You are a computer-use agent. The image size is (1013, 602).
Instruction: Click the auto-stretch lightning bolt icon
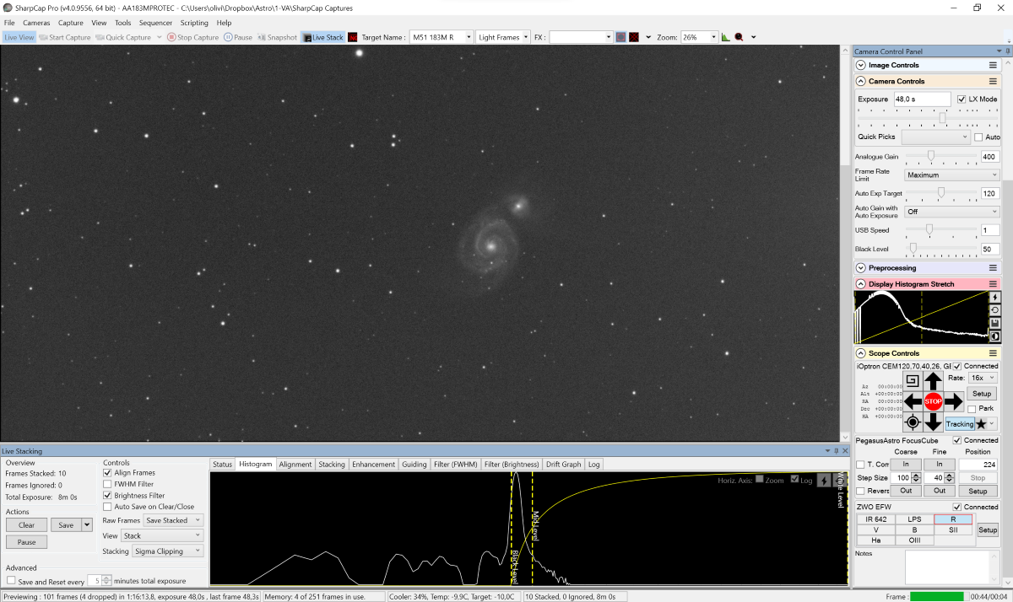point(994,298)
